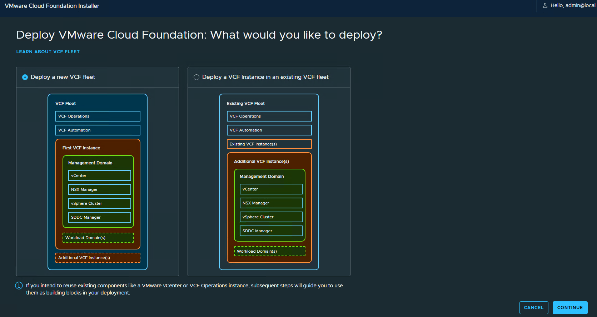
Task: Click the info icon beside the reuse note
Action: tap(19, 286)
